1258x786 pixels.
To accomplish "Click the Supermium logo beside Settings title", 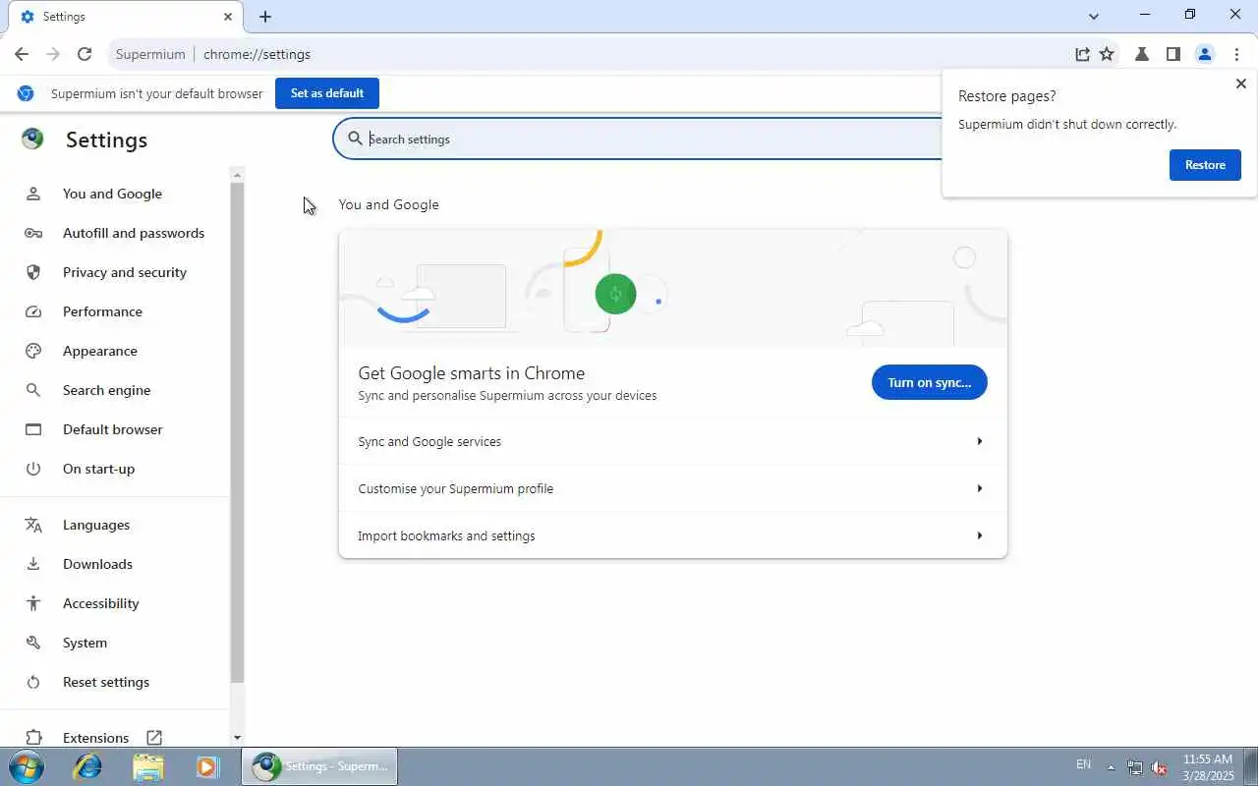I will [32, 140].
